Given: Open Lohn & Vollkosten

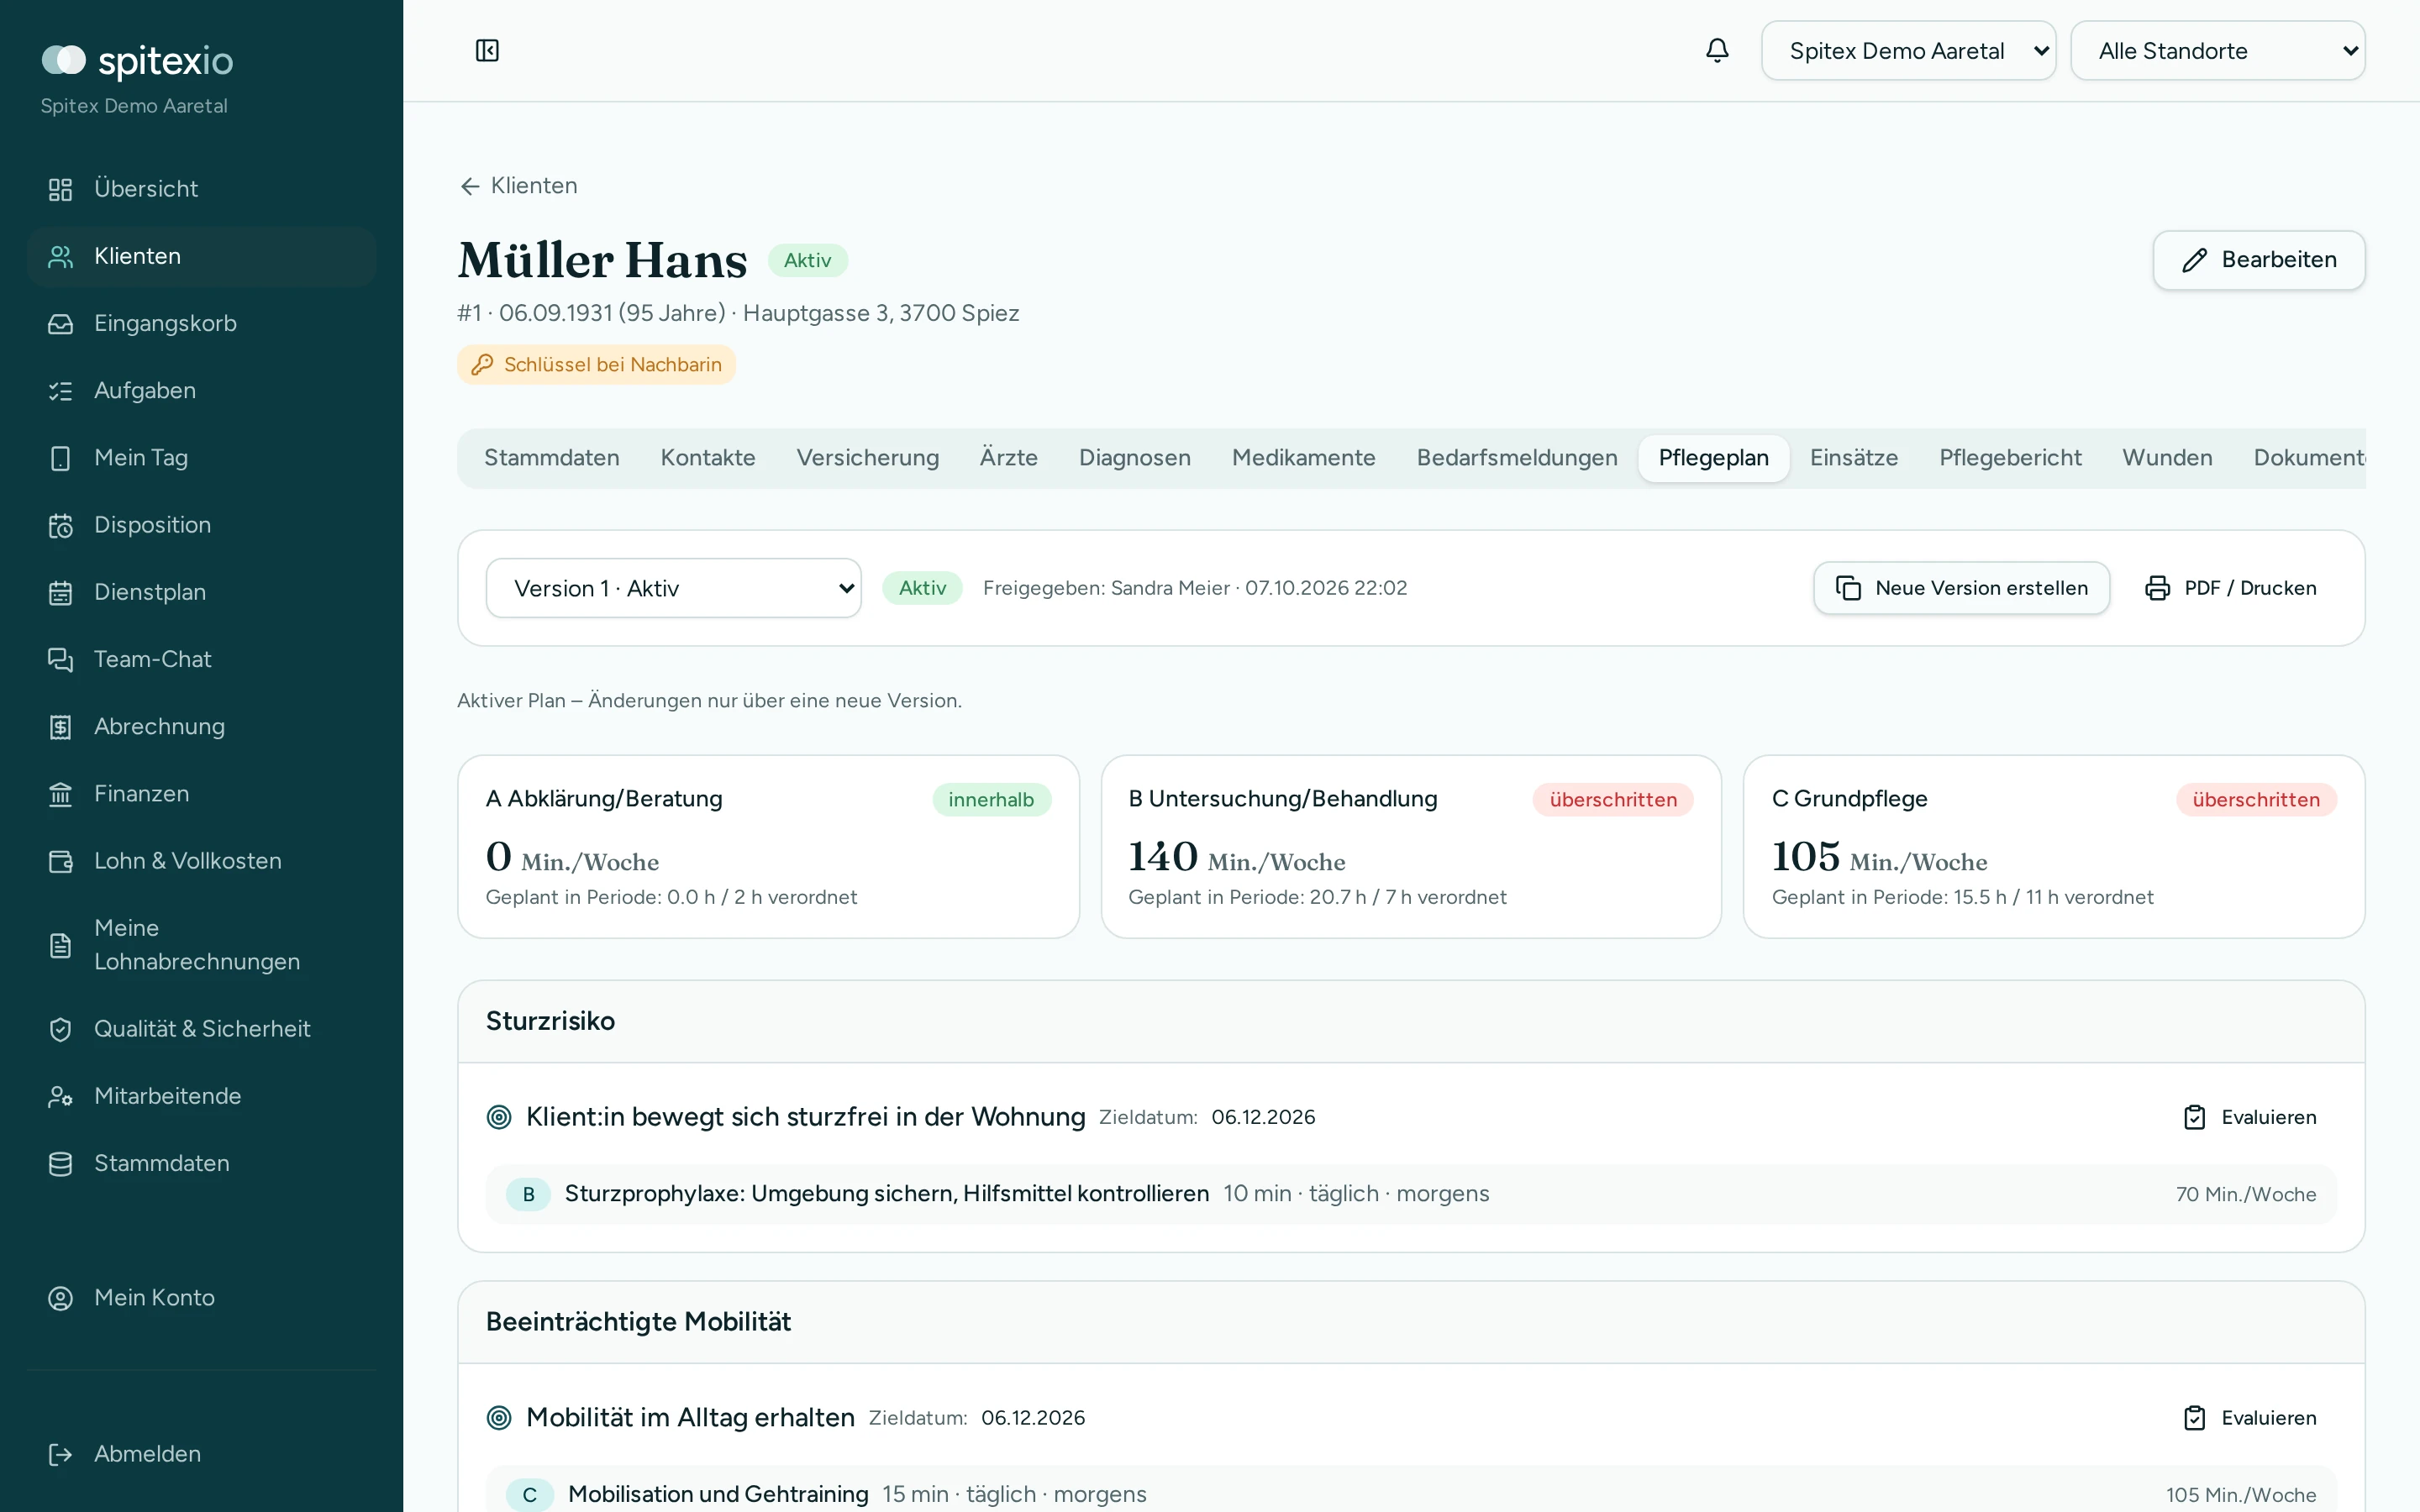Looking at the screenshot, I should click(x=201, y=860).
